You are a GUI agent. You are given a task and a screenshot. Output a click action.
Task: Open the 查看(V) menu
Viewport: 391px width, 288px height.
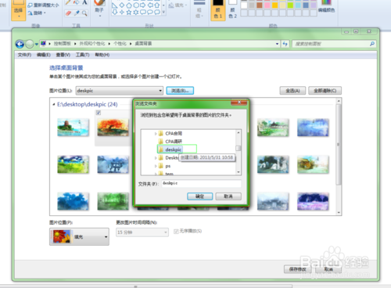[x=63, y=55]
